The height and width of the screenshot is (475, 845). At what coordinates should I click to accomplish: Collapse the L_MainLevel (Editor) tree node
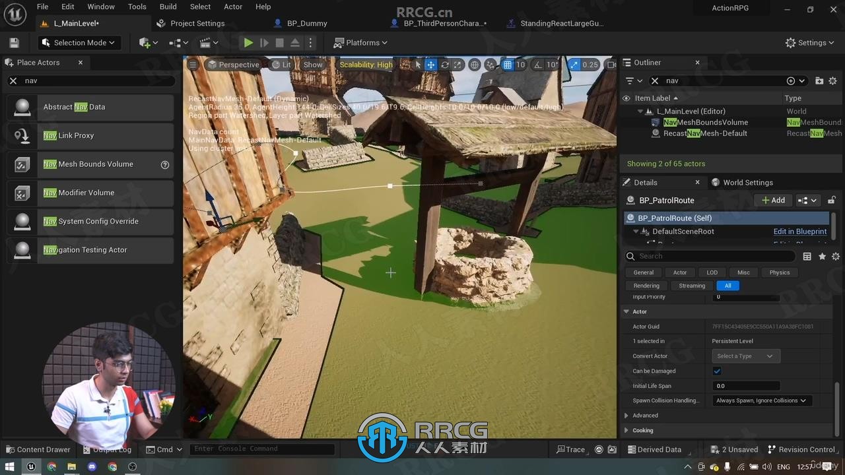(640, 111)
